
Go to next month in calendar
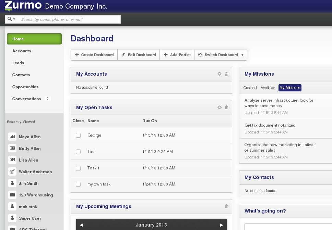coord(222,225)
